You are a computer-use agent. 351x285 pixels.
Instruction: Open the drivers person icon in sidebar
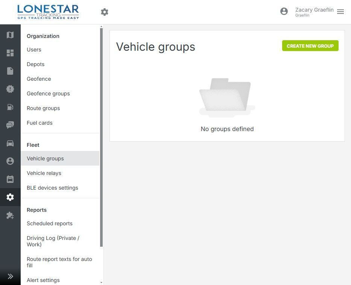coord(10,161)
